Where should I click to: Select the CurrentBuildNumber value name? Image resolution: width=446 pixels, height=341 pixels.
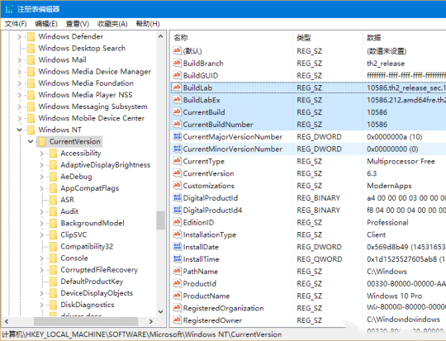[218, 125]
